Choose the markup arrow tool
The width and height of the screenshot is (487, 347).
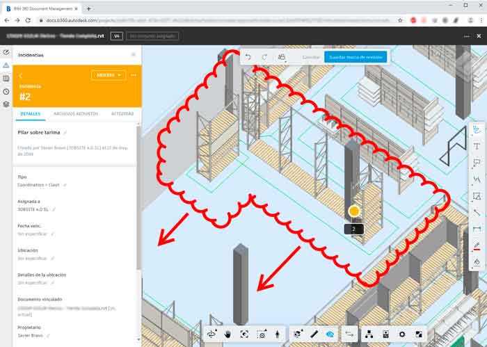click(477, 212)
